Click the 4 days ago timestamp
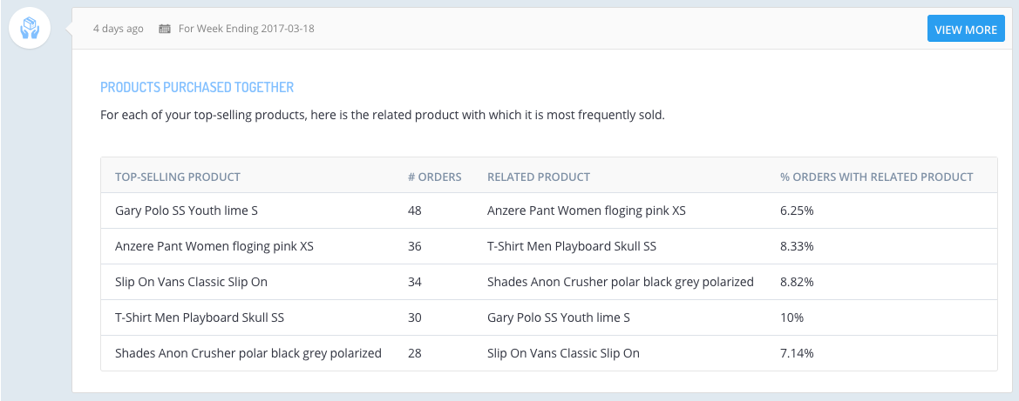Viewport: 1019px width, 401px height. 119,29
